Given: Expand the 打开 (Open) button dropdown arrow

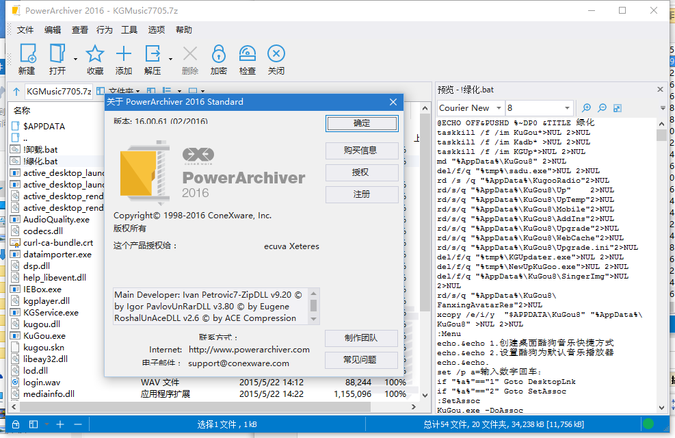Looking at the screenshot, I should click(x=74, y=57).
